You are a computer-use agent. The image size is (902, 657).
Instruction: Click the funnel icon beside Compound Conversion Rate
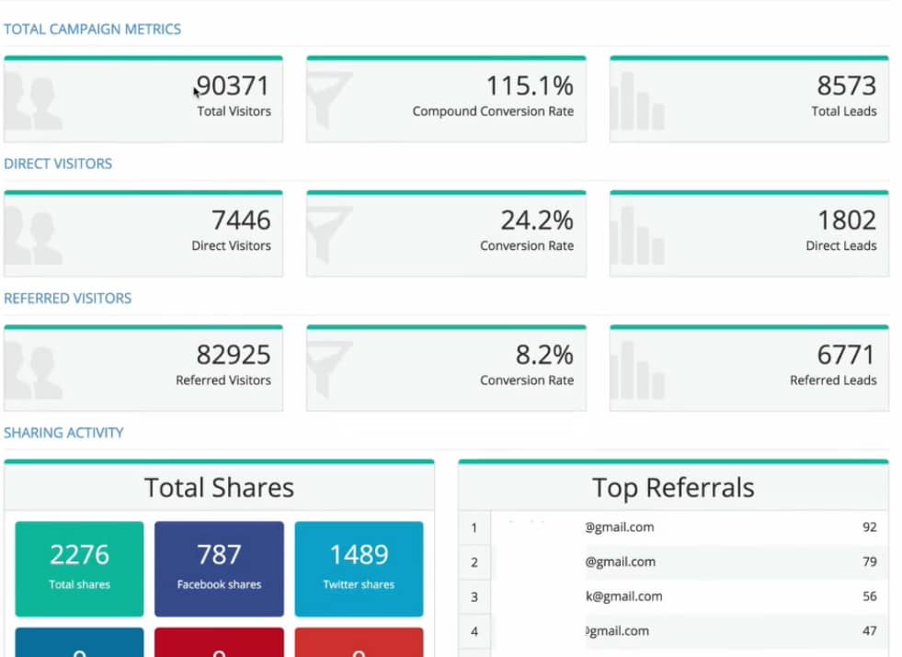pos(329,99)
